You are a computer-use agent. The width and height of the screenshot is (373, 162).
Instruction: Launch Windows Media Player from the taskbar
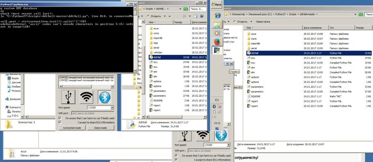coord(217,33)
